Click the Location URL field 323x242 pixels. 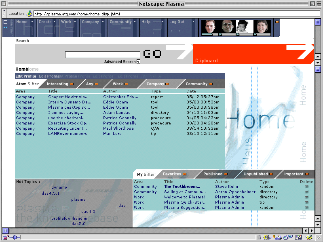point(177,14)
